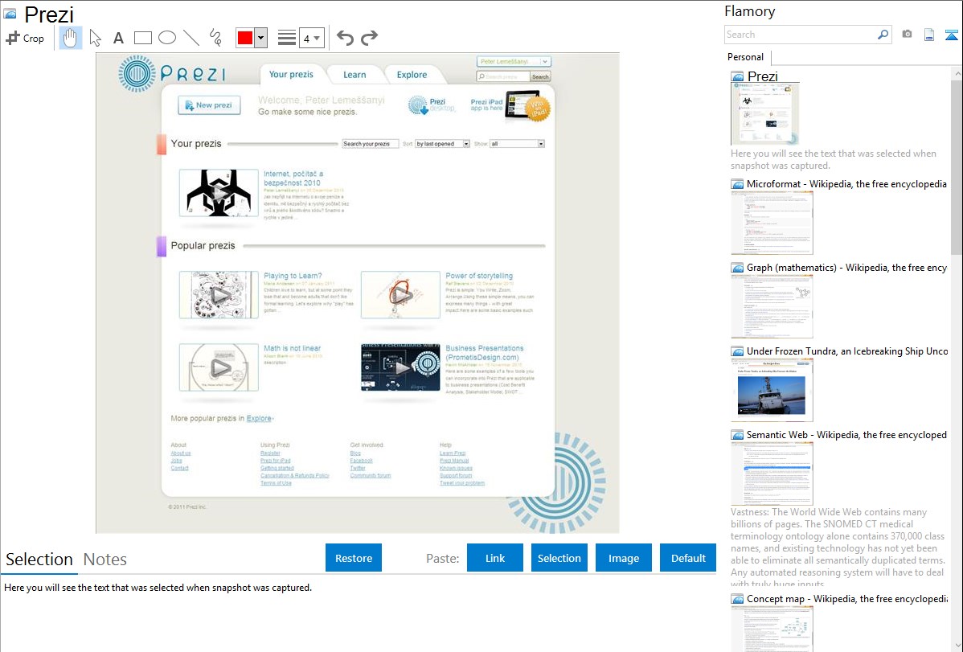Pick the ellipse shape tool
Screen dimensions: 963x652
click(167, 38)
